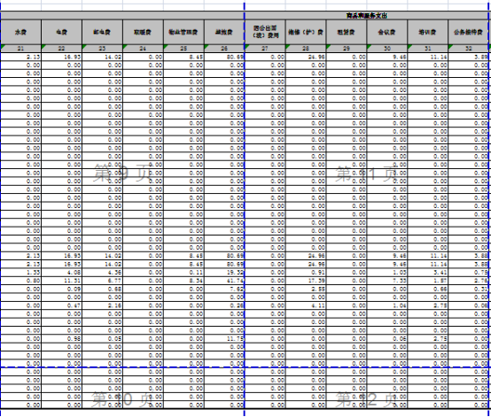Select the 会议费 column header

click(x=387, y=32)
